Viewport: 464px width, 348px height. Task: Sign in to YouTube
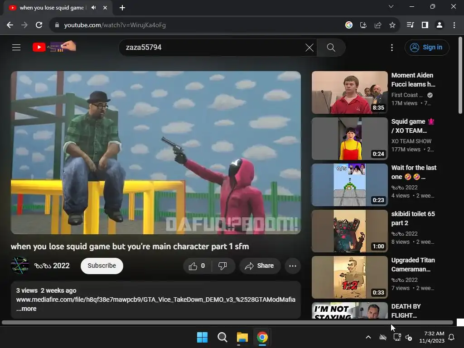(x=427, y=47)
